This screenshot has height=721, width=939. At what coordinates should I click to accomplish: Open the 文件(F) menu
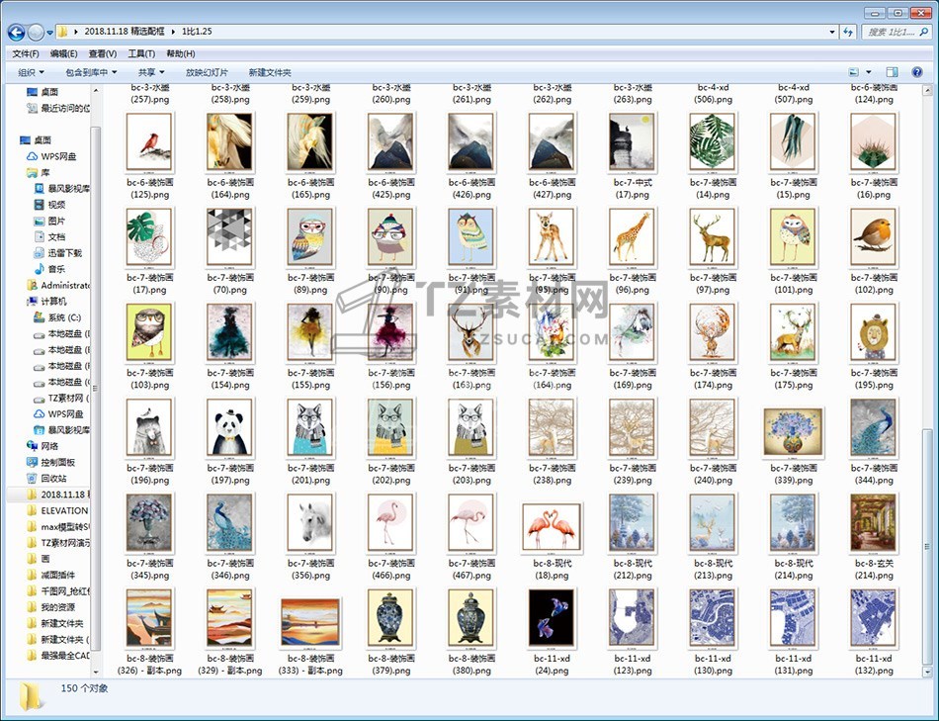tap(25, 53)
